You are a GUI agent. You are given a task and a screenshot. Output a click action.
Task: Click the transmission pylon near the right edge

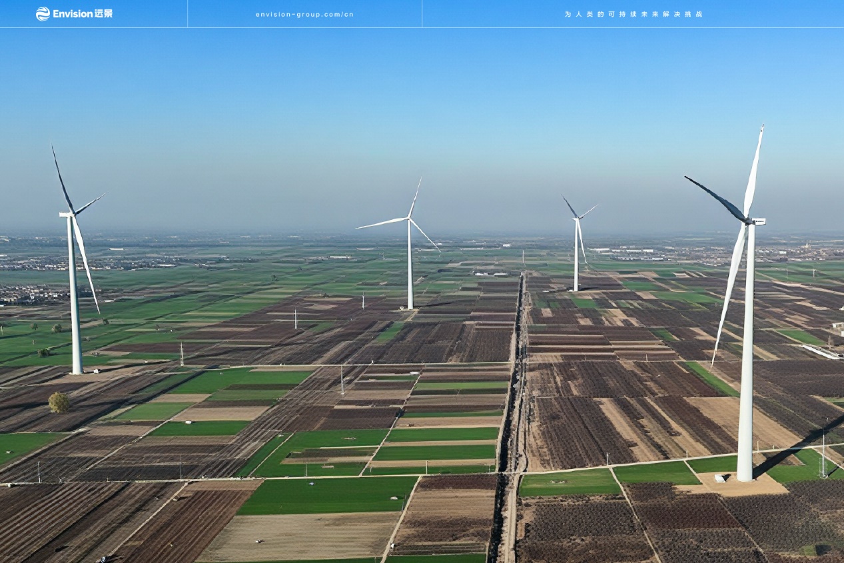(823, 456)
